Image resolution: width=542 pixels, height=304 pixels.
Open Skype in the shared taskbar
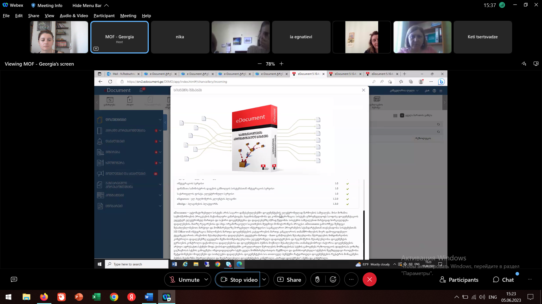pyautogui.click(x=228, y=264)
